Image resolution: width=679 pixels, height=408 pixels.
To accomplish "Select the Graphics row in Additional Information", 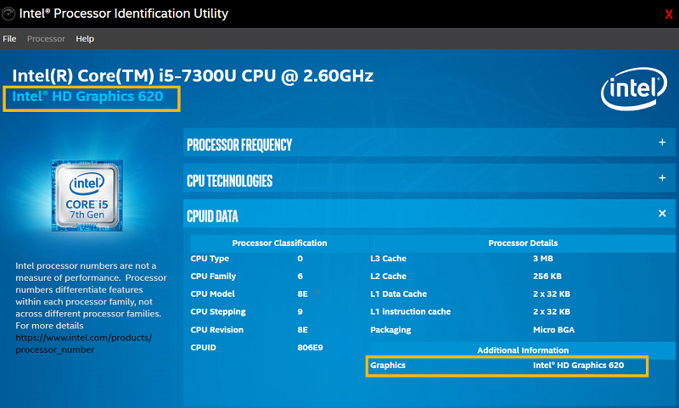I will point(506,366).
